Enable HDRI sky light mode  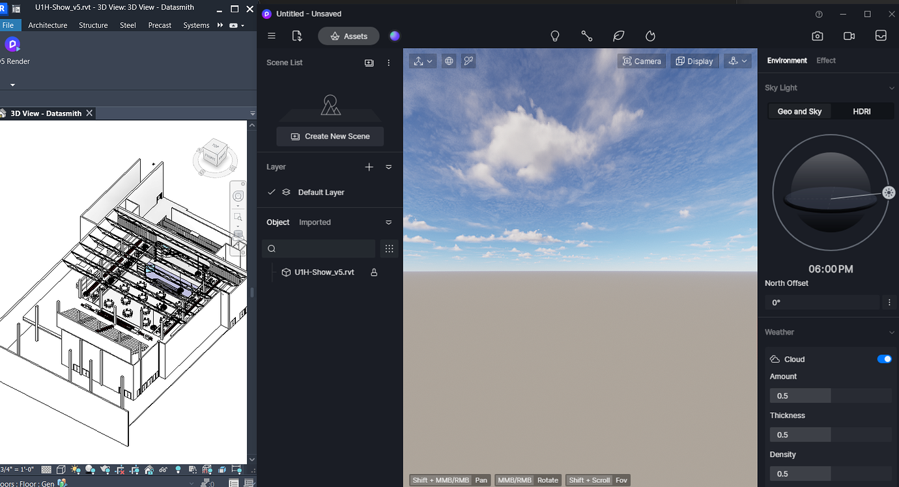pos(861,111)
